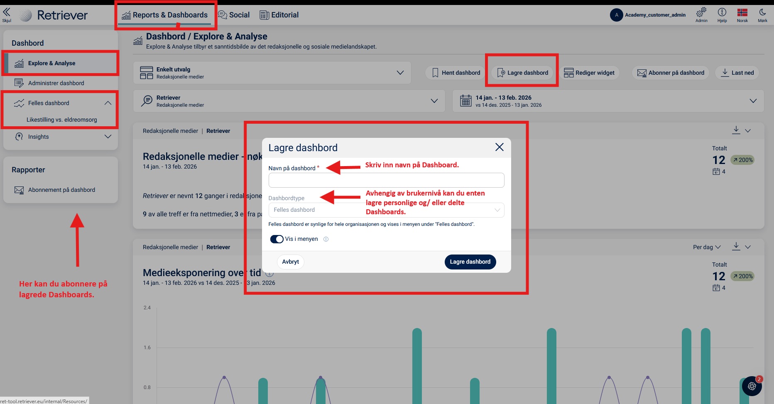Confirm with the dark Lagre dashbord button
Image resolution: width=774 pixels, height=404 pixels.
[x=470, y=262]
